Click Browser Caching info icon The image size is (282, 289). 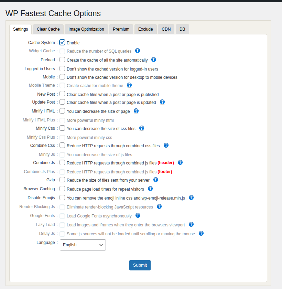[150, 189]
